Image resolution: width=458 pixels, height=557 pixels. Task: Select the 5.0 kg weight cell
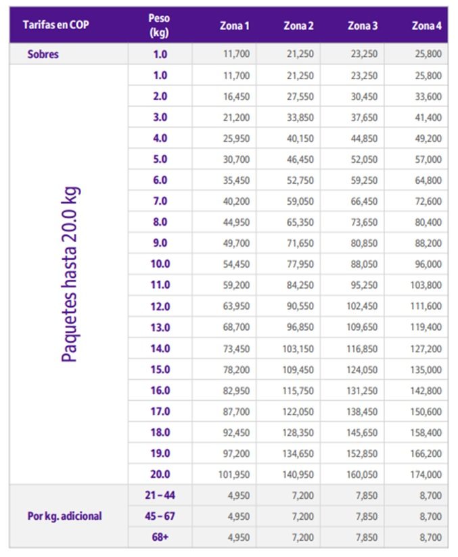(160, 159)
